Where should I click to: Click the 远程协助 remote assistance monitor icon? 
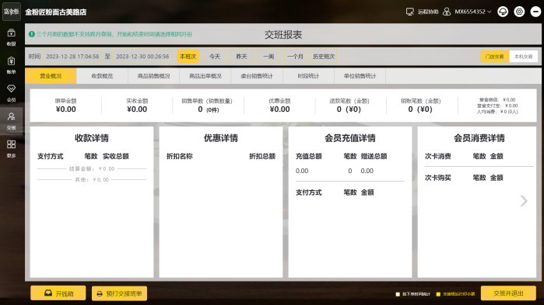point(409,12)
